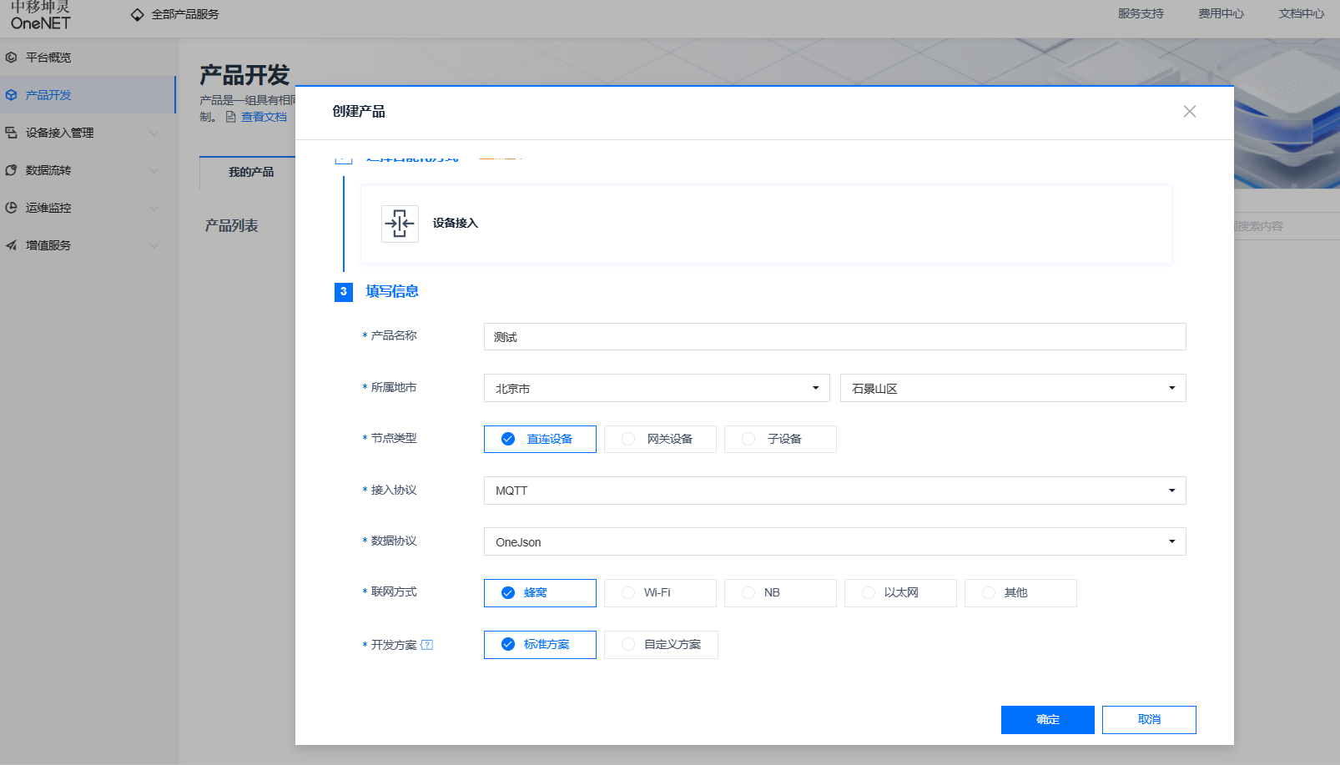Open 平台概览 from the sidebar
The image size is (1340, 765).
[47, 57]
